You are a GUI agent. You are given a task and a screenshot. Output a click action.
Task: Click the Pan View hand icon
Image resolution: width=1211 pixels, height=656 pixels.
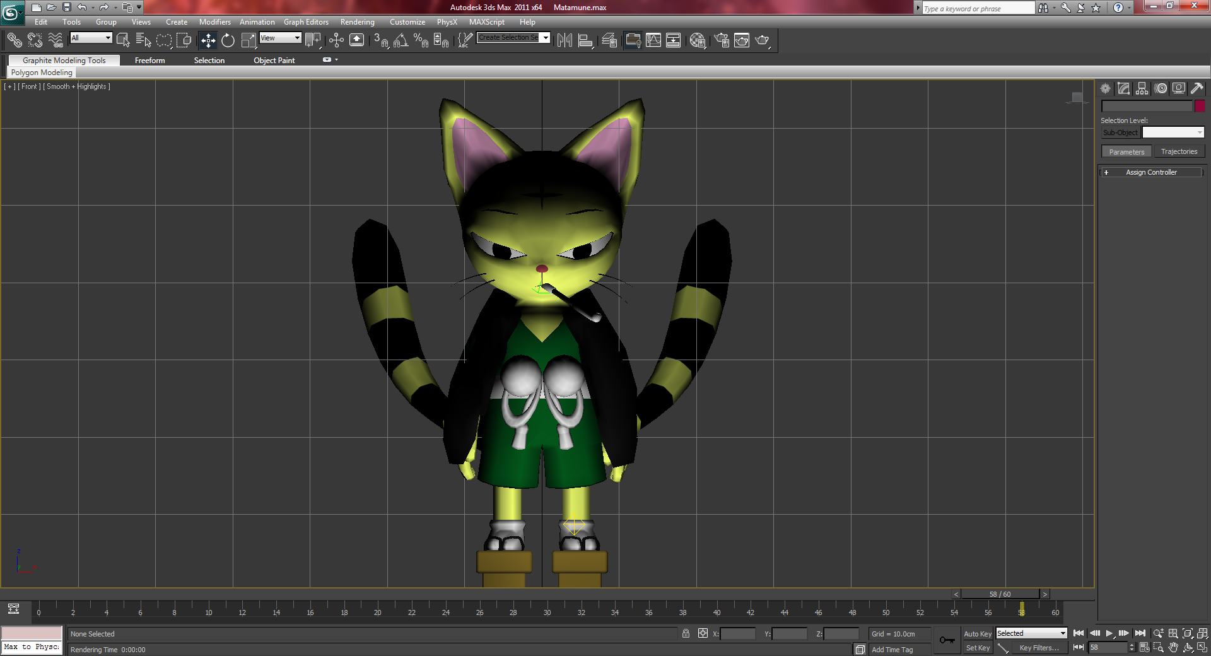pyautogui.click(x=1173, y=648)
